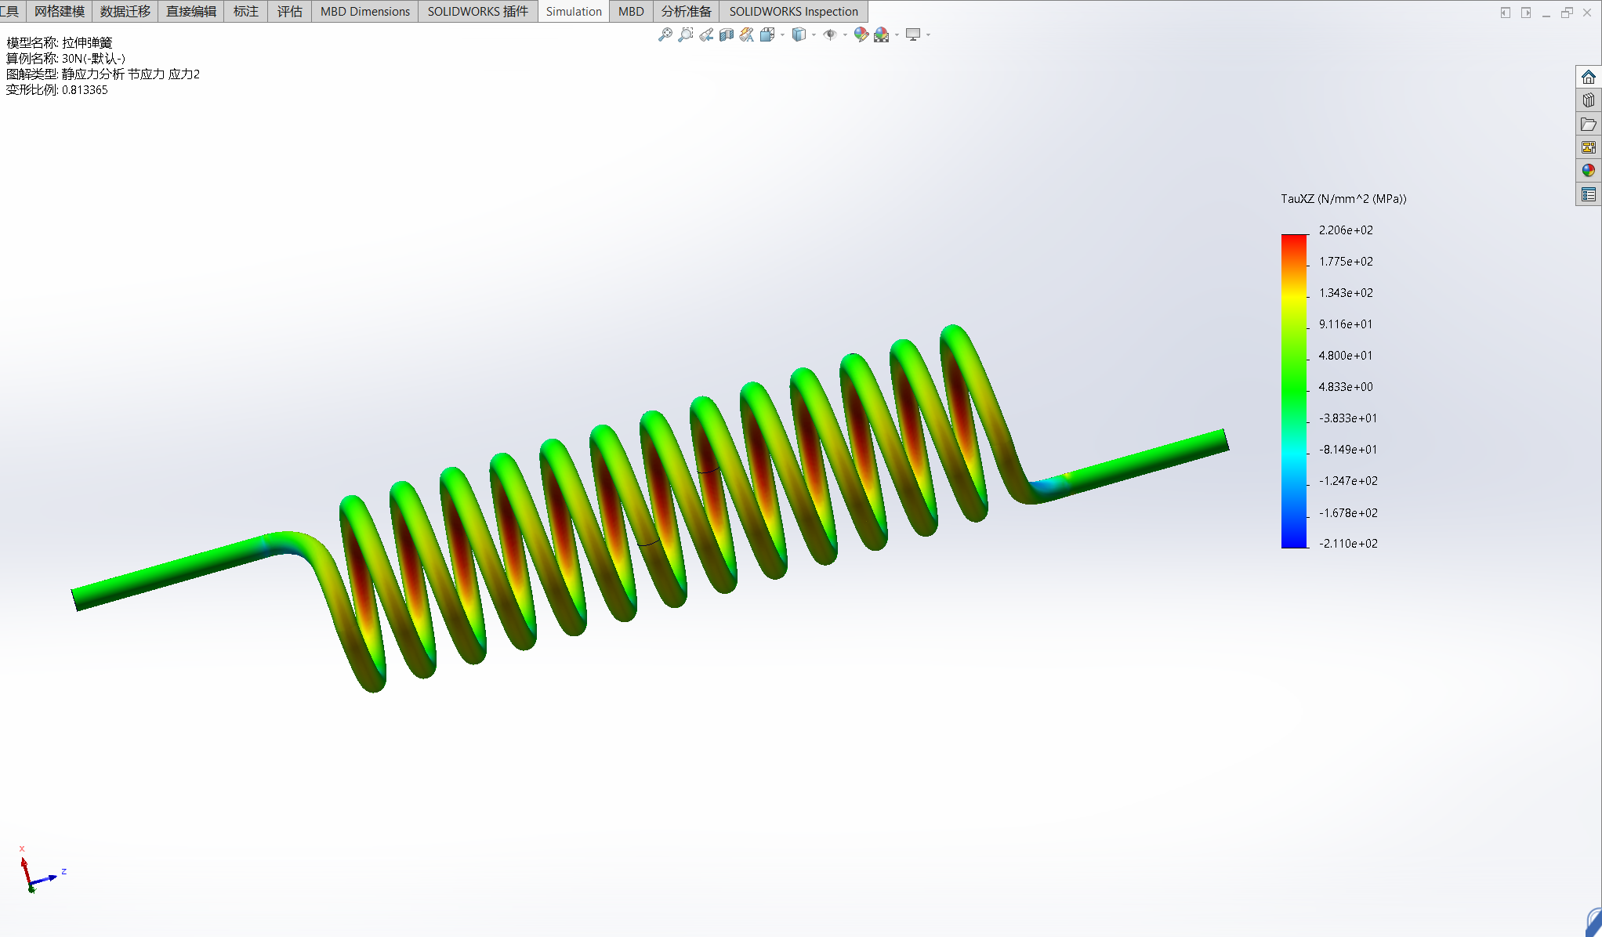Click the TauXZ stress color legend bar

click(x=1294, y=390)
